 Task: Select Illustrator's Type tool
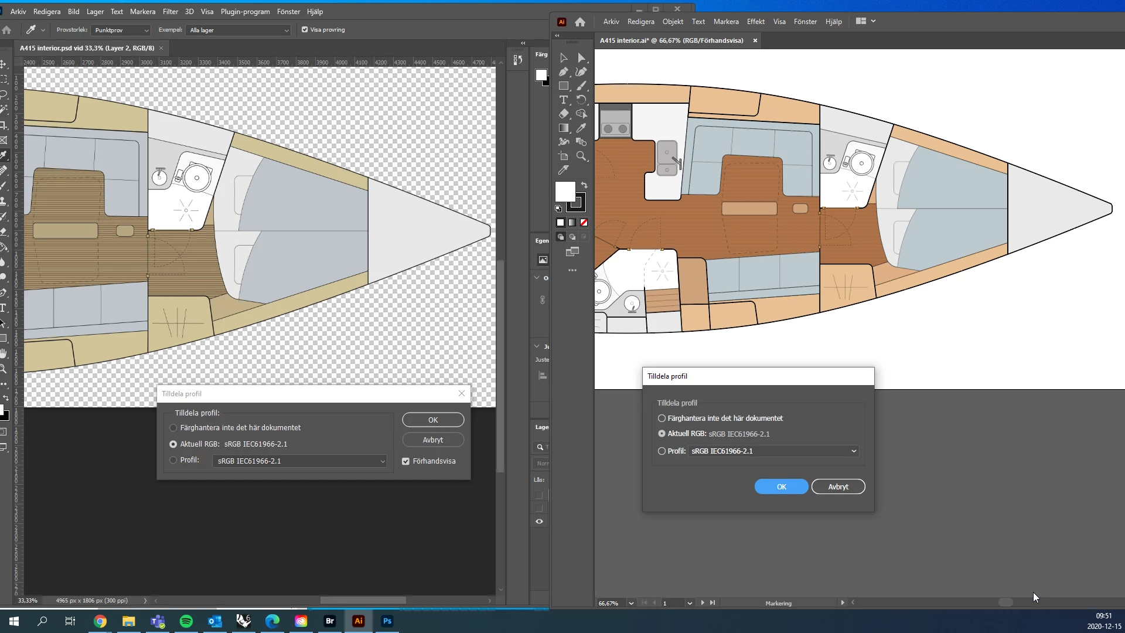coord(563,100)
